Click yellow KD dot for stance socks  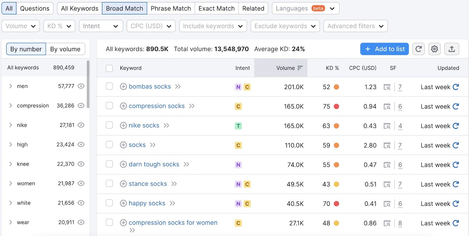pyautogui.click(x=337, y=184)
